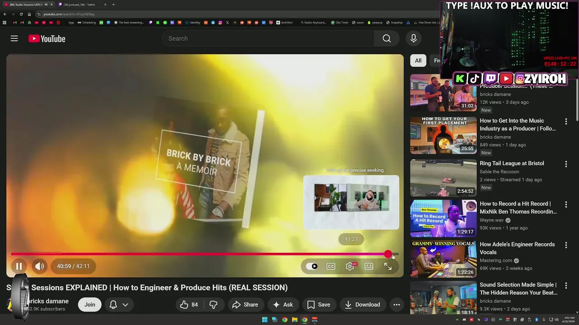
Task: Open options menu for How to Get Into Music Industry
Action: [566, 121]
